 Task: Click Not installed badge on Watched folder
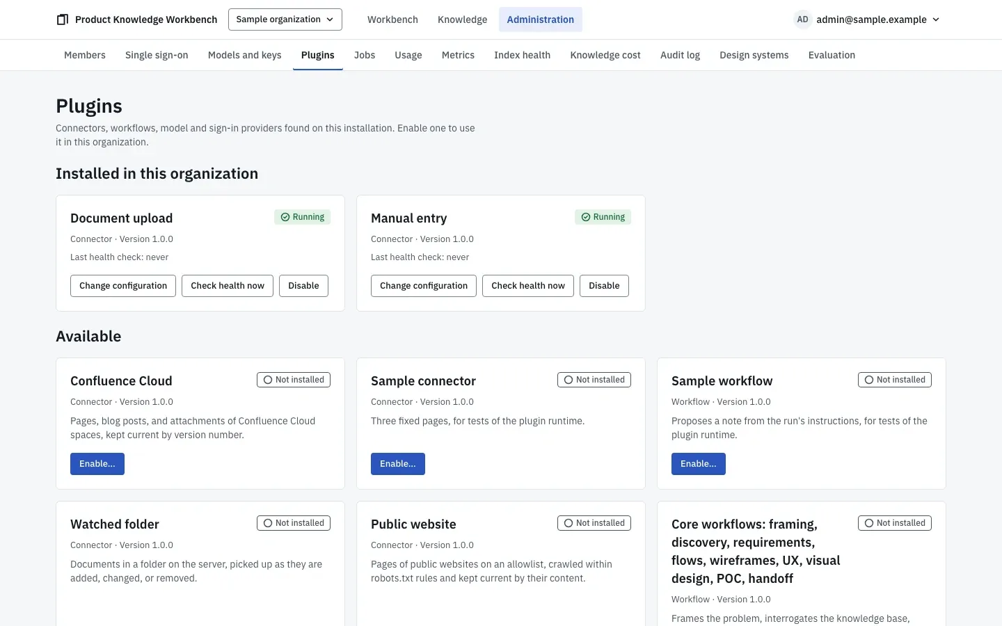(x=294, y=523)
